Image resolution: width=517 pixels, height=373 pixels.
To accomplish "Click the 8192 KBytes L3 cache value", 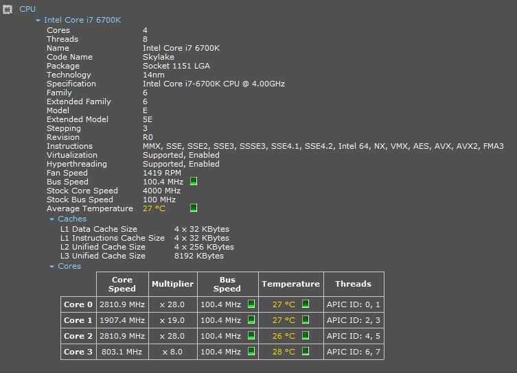I will (x=199, y=256).
